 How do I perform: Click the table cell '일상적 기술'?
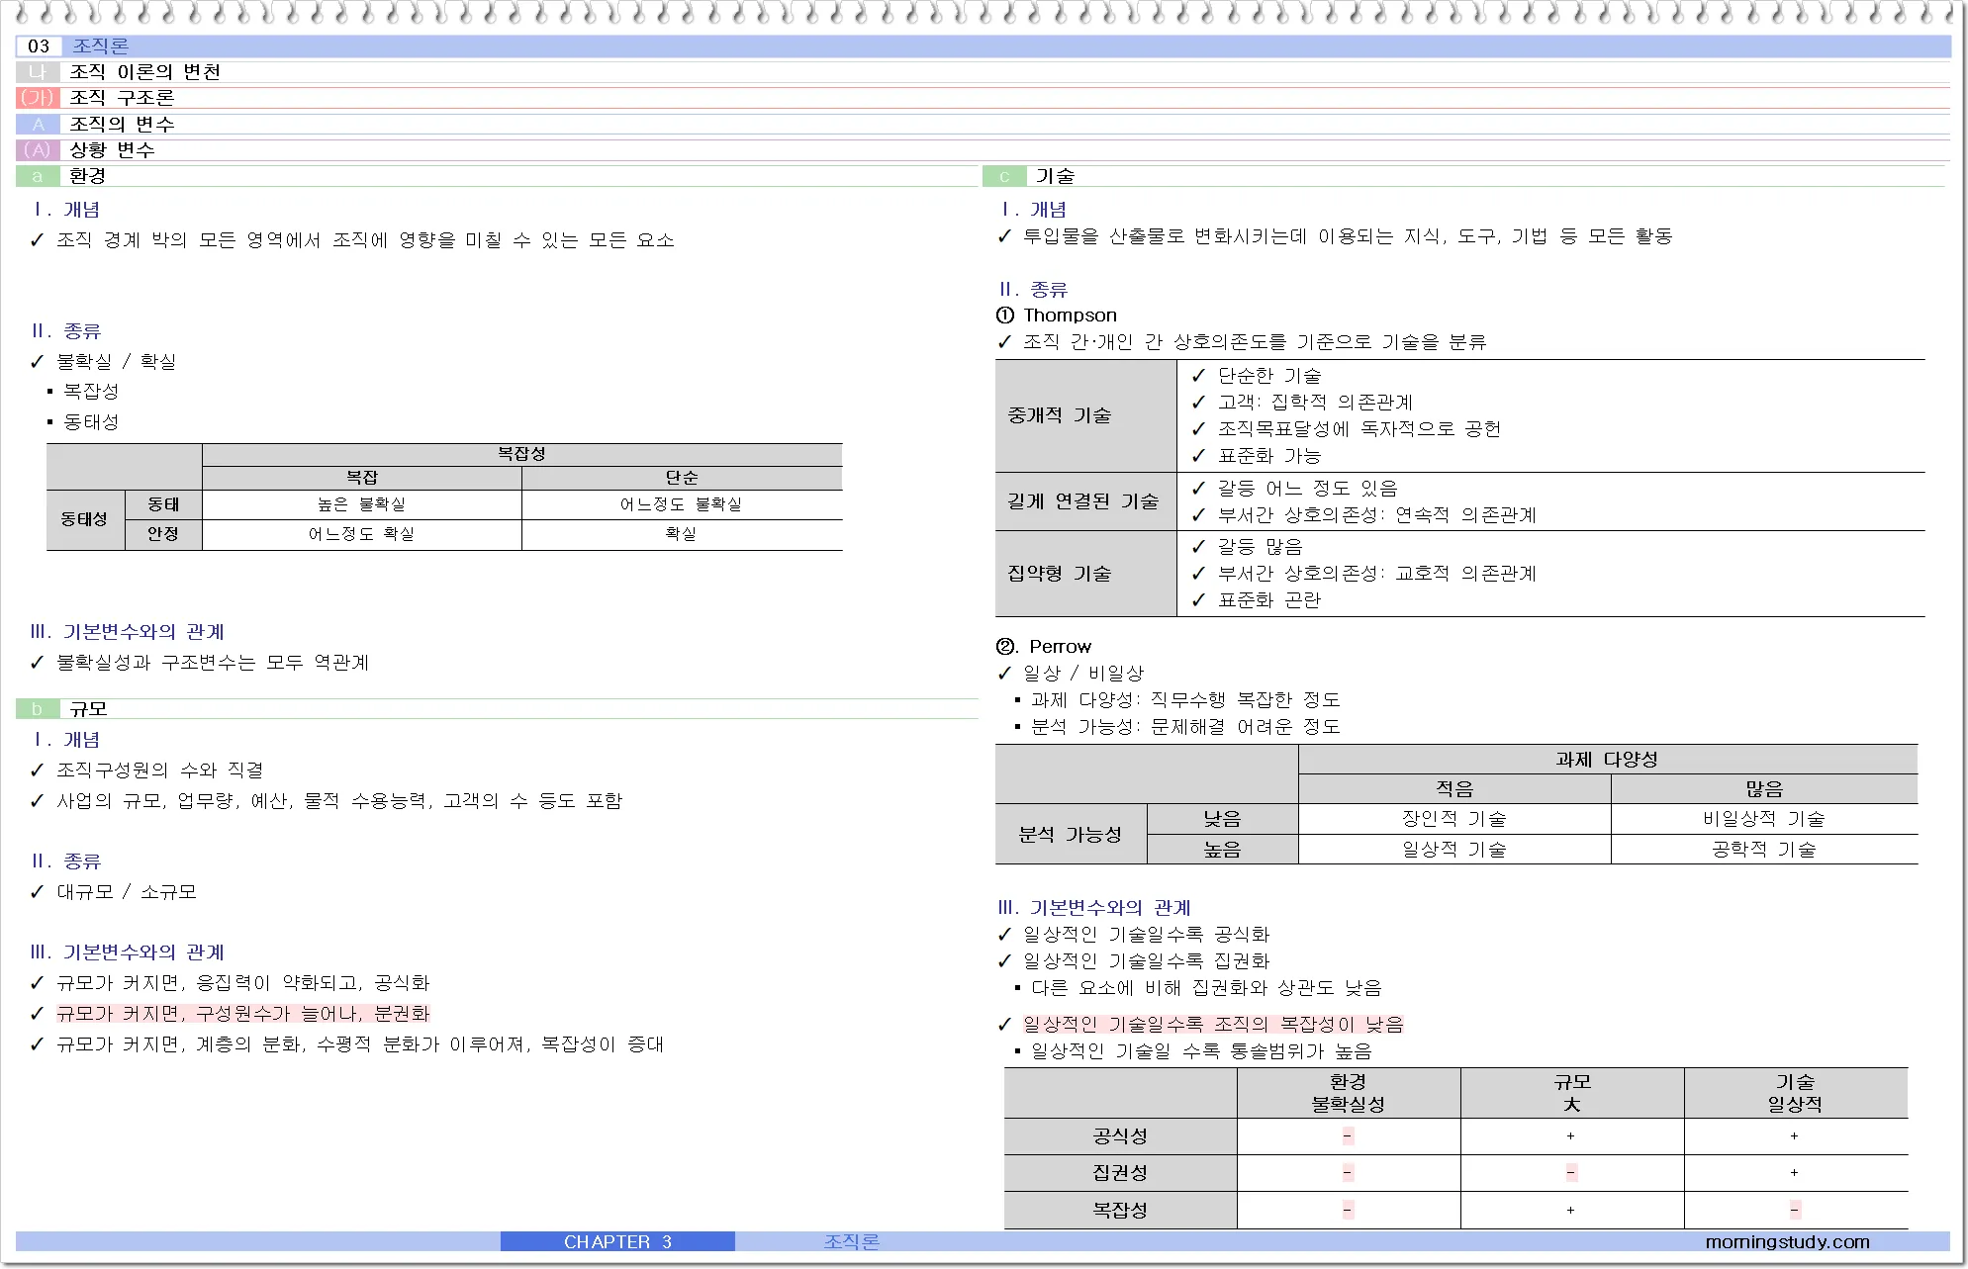point(1454,850)
